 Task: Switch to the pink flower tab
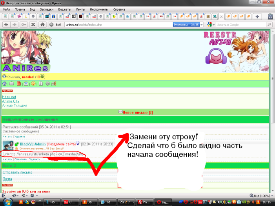pyautogui.click(x=19, y=16)
